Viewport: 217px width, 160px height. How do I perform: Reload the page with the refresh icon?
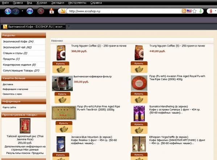pyautogui.click(x=30, y=11)
